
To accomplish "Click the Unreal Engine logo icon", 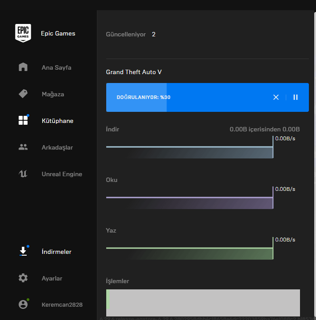I will (23, 174).
